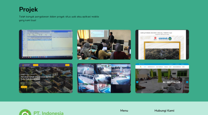Click yellow button below Duta Multi headline text
The width and height of the screenshot is (208, 115).
point(24,87)
